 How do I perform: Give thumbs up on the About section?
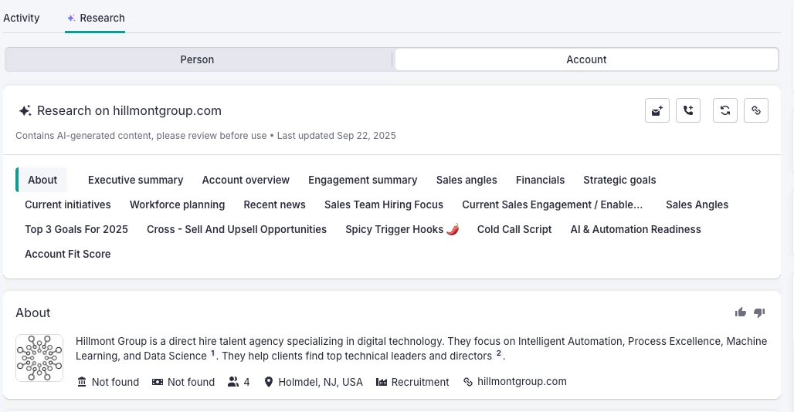[x=741, y=312]
